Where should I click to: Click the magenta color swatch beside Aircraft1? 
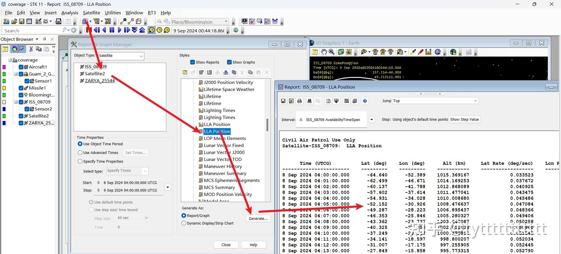tap(4, 67)
